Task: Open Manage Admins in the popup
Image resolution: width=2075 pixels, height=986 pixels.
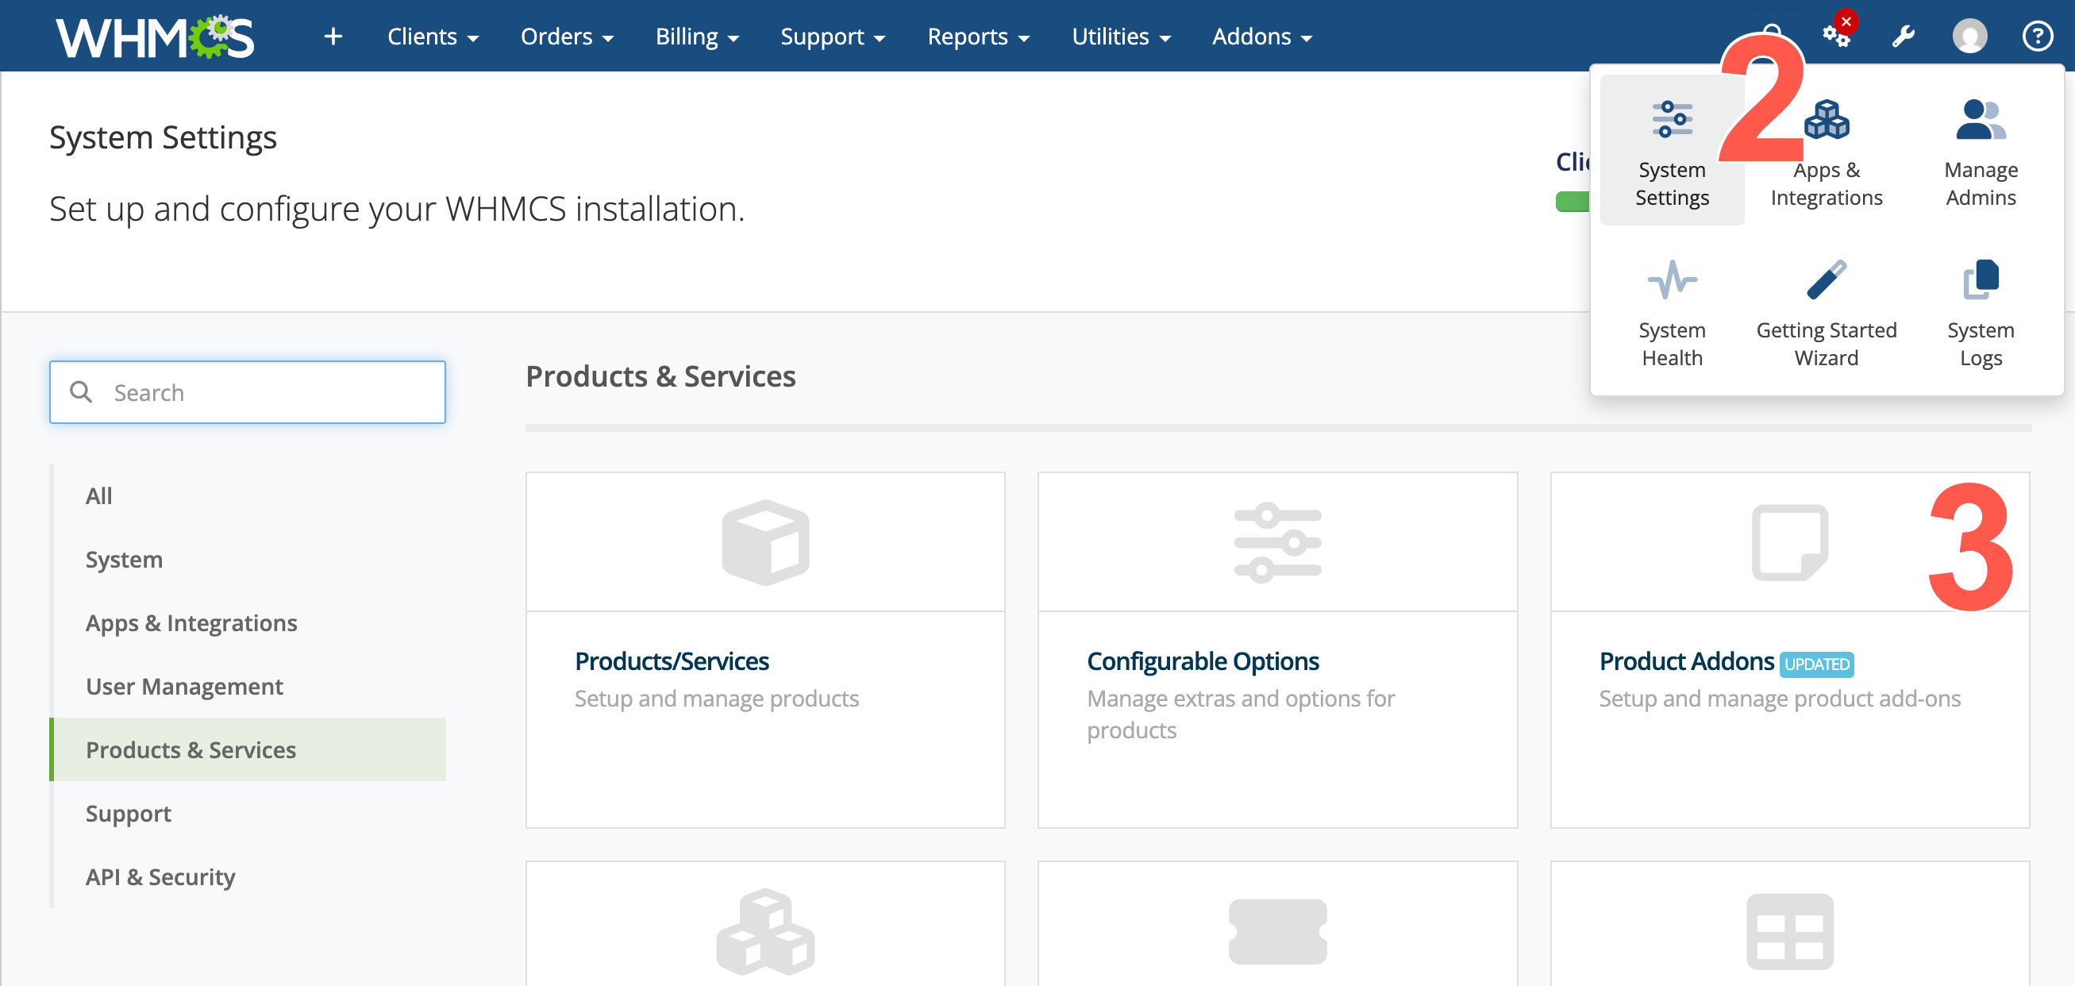Action: pyautogui.click(x=1980, y=151)
